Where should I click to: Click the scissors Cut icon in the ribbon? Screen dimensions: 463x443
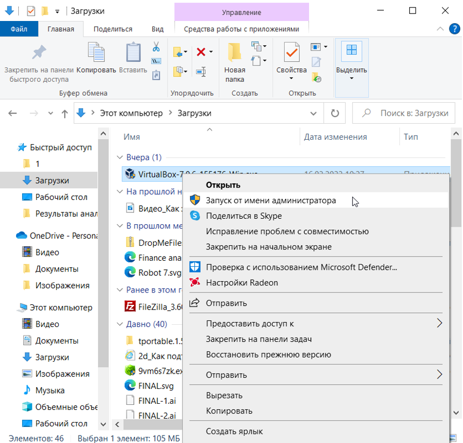coord(156,47)
